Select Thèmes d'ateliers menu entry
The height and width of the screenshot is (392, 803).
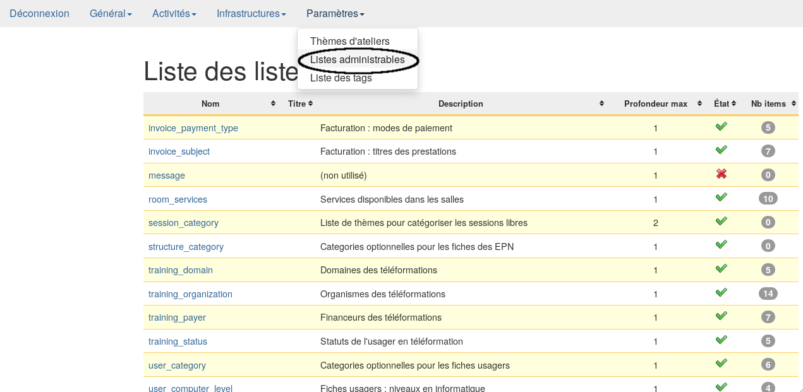[x=349, y=41]
